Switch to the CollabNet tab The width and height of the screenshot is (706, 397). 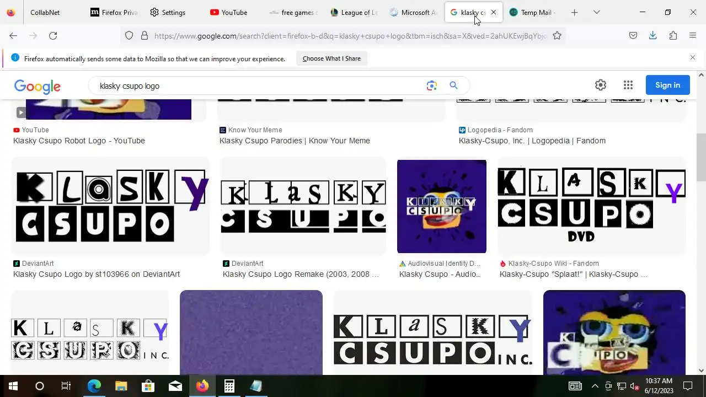pyautogui.click(x=45, y=12)
